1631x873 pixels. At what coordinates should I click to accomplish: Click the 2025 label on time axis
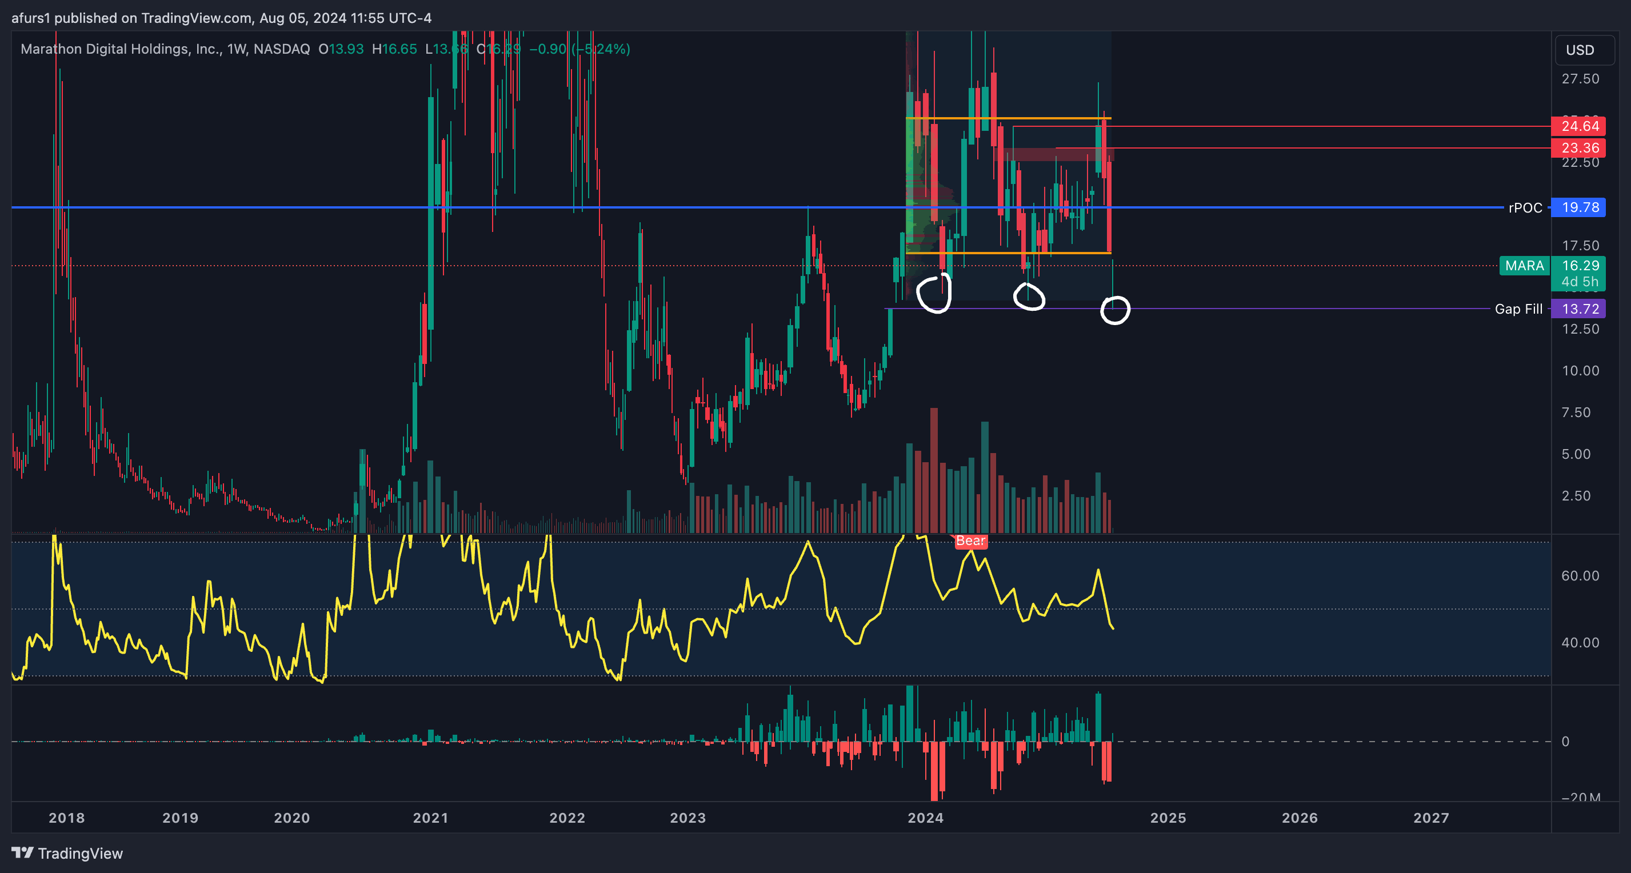pos(1168,818)
